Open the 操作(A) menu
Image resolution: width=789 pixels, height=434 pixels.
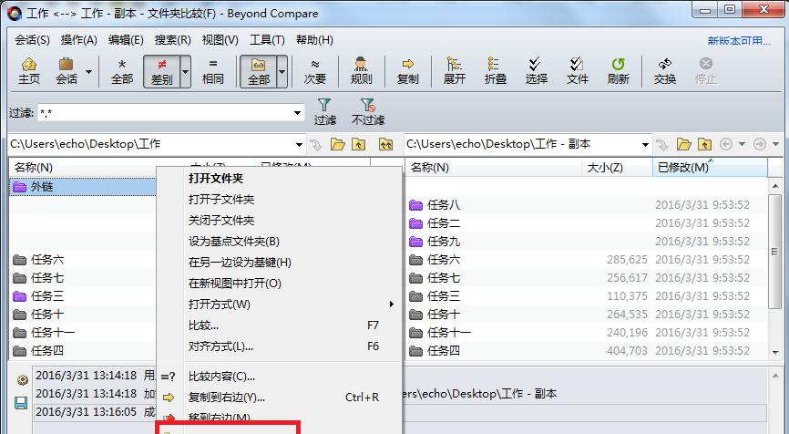click(79, 40)
